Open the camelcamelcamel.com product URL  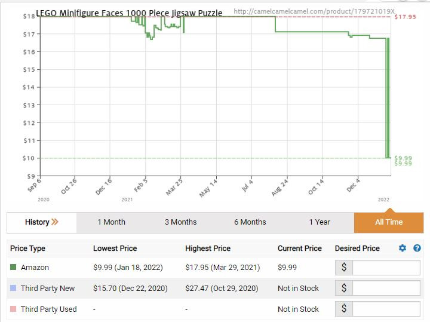click(x=314, y=11)
